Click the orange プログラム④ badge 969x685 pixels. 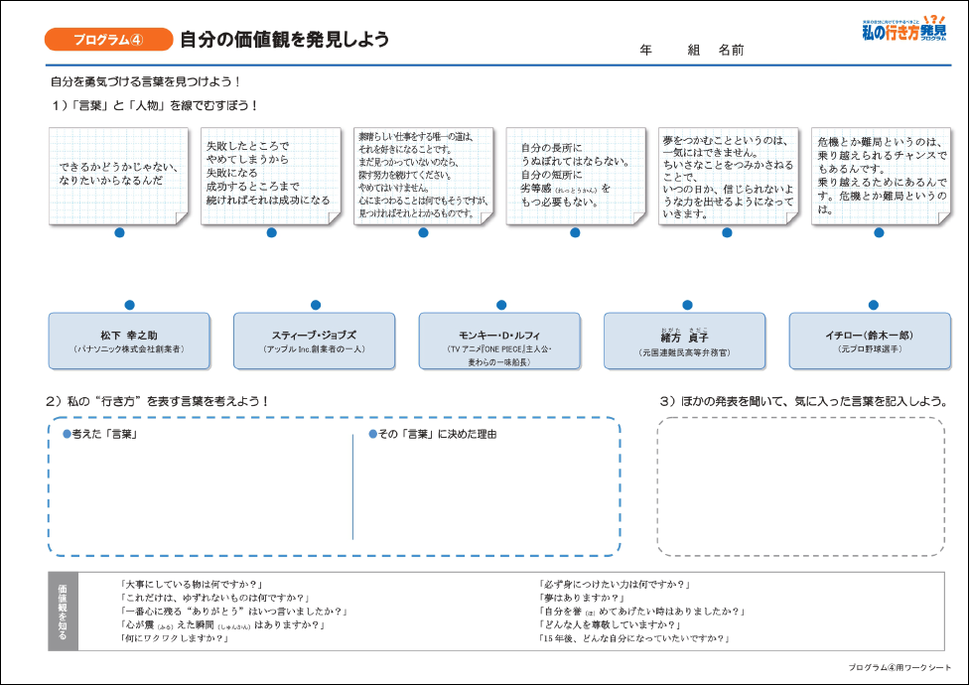point(107,40)
